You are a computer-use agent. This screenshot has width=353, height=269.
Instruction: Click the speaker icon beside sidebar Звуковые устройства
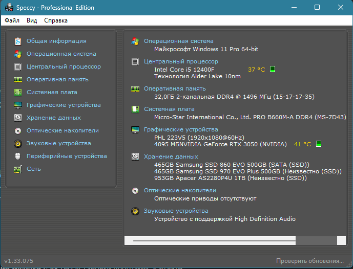pyautogui.click(x=18, y=144)
